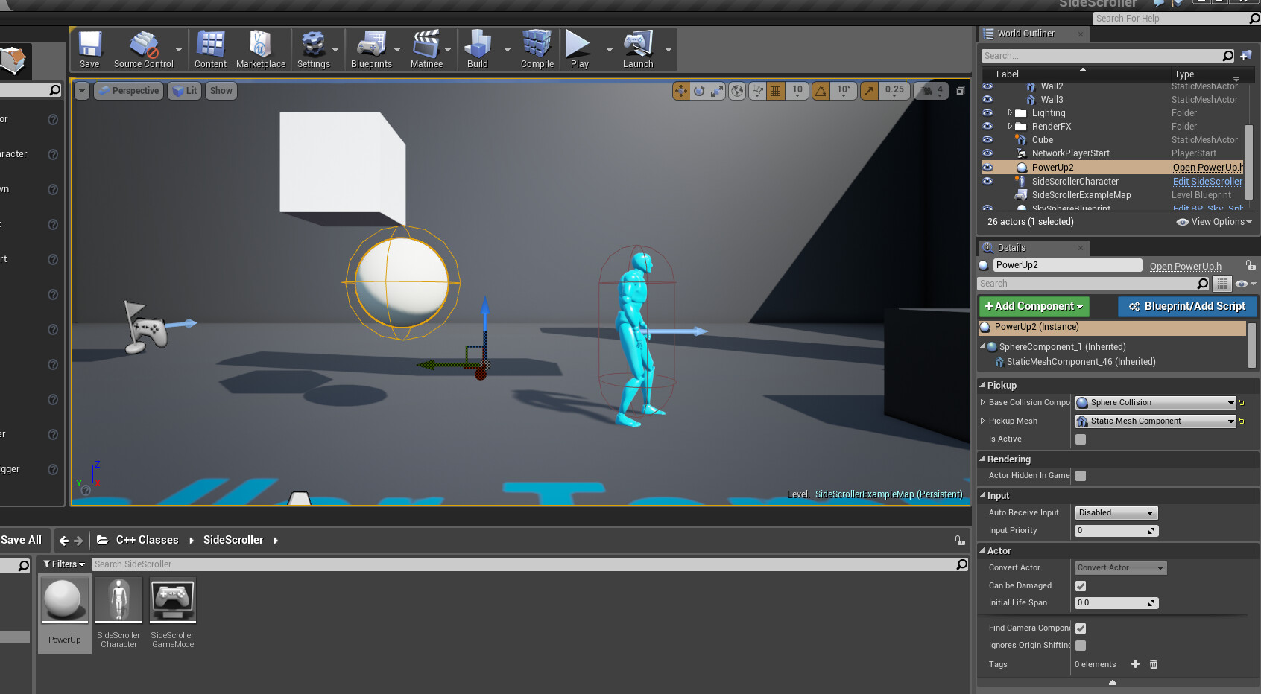
Task: Open the surface snapping options
Action: pos(757,91)
